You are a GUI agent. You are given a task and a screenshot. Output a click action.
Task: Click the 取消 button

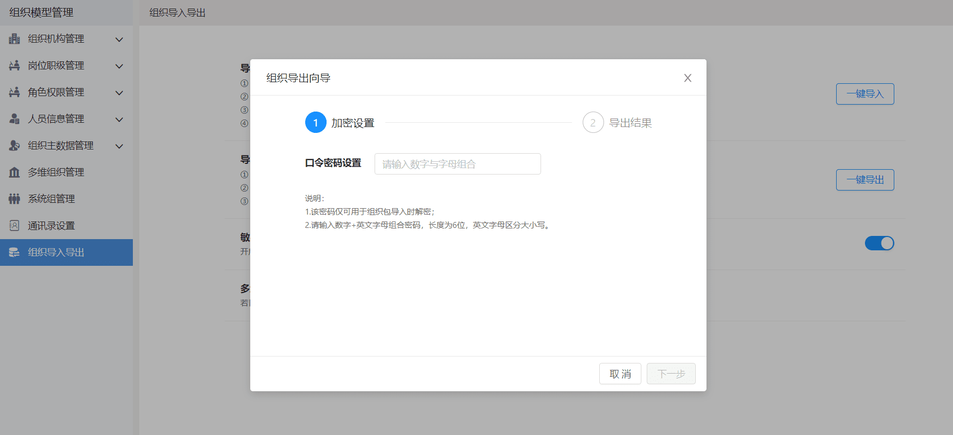point(620,374)
